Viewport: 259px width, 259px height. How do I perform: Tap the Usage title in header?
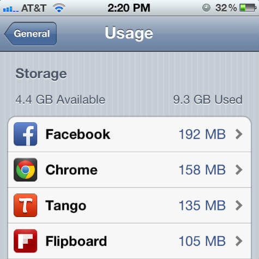[129, 34]
